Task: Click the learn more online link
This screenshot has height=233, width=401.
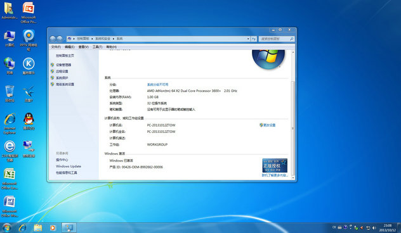Action: point(275,175)
